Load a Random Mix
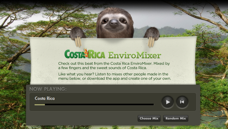228x129 pixels. [x=176, y=118]
